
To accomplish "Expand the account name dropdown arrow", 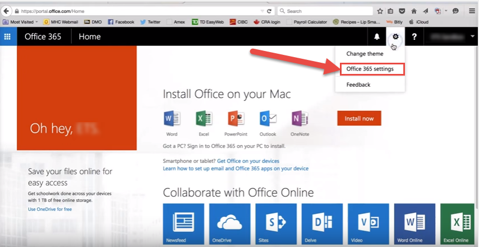I will click(x=472, y=36).
